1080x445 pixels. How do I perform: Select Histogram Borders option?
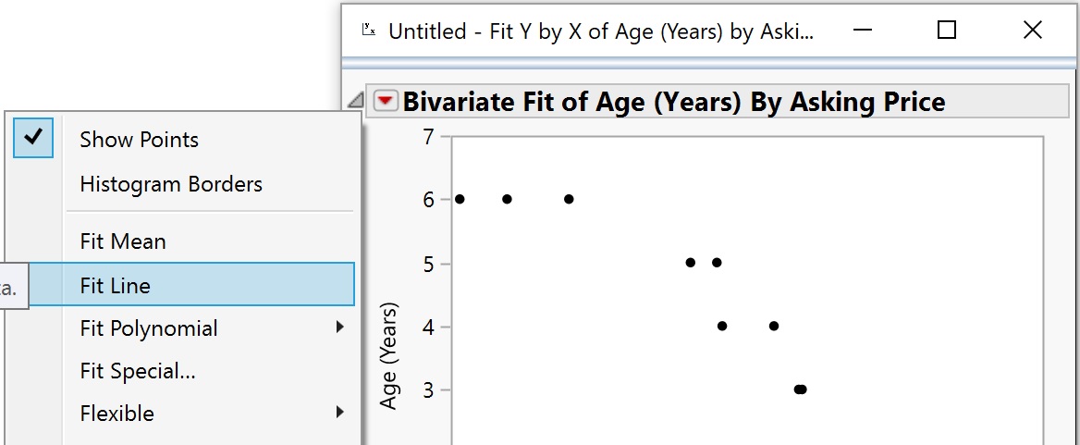(171, 184)
